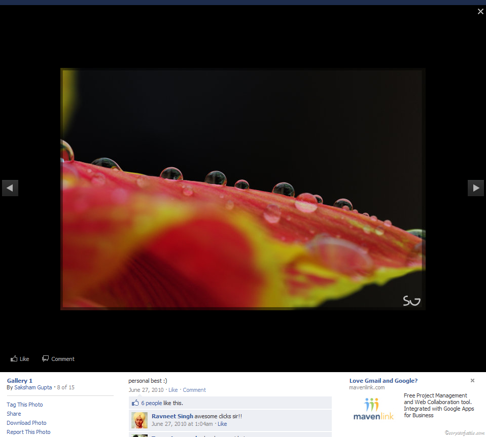Click the Comment speech bubble icon below the photo
This screenshot has width=486, height=437.
point(46,359)
